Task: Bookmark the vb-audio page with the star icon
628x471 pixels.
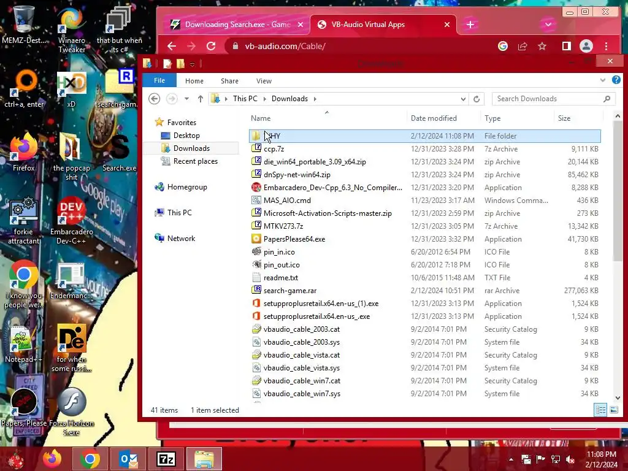Action: coord(542,46)
